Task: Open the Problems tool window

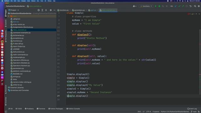Action: 29,109
